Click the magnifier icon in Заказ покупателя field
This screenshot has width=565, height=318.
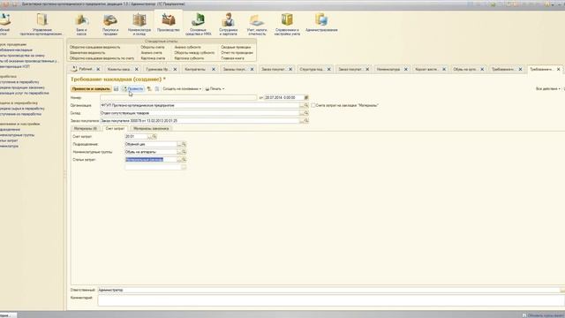[x=306, y=121]
